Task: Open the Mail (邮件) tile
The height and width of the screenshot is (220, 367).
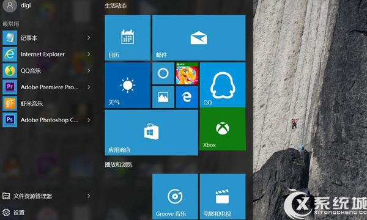Action: [x=199, y=38]
